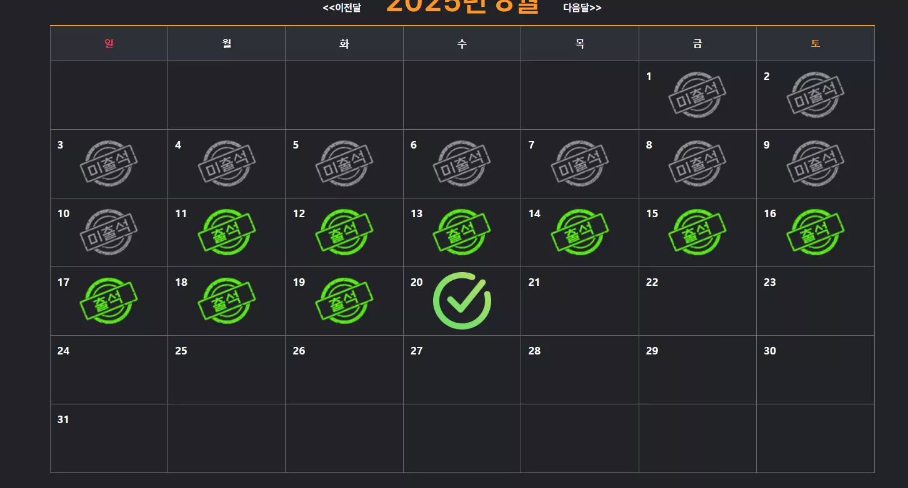Select the 출석 stamp on day 15
The image size is (908, 488).
(x=697, y=232)
